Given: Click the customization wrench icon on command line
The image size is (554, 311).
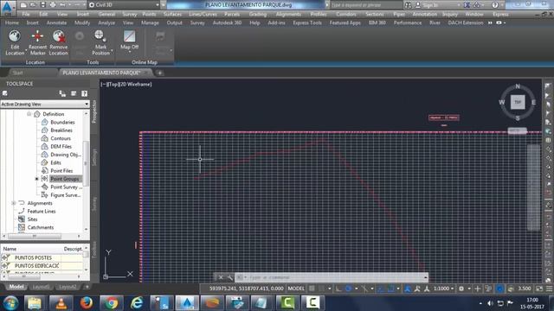Looking at the screenshot, I should [230, 277].
